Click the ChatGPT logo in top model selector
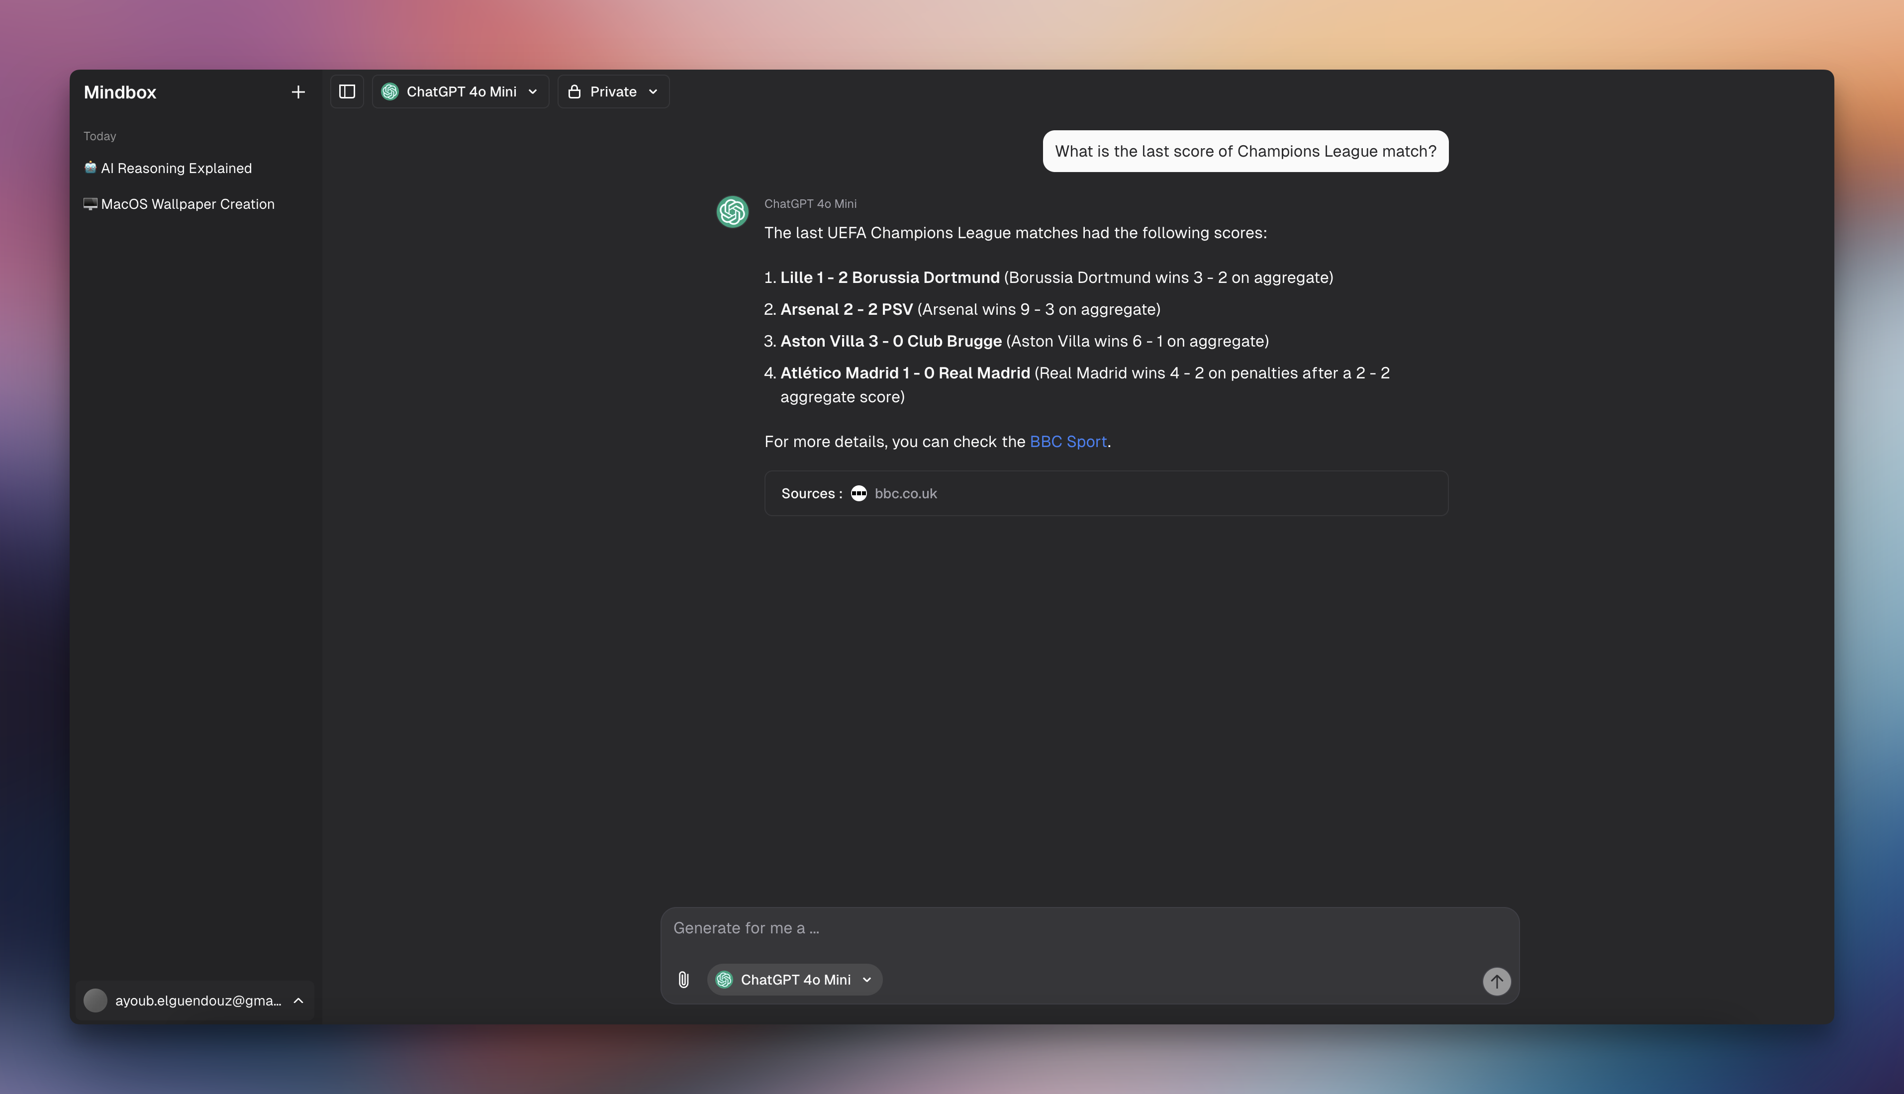The image size is (1904, 1094). pyautogui.click(x=390, y=91)
